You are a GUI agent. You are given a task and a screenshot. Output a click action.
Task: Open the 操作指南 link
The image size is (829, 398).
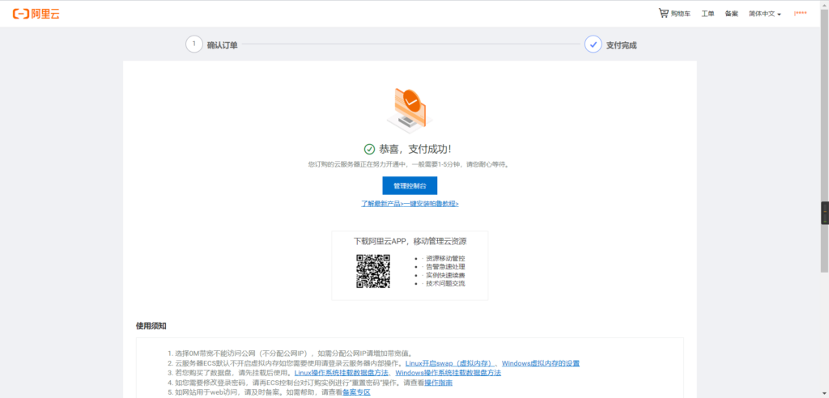click(x=438, y=383)
